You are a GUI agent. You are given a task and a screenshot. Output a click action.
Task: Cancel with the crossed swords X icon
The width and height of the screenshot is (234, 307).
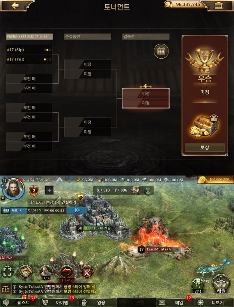point(87,272)
